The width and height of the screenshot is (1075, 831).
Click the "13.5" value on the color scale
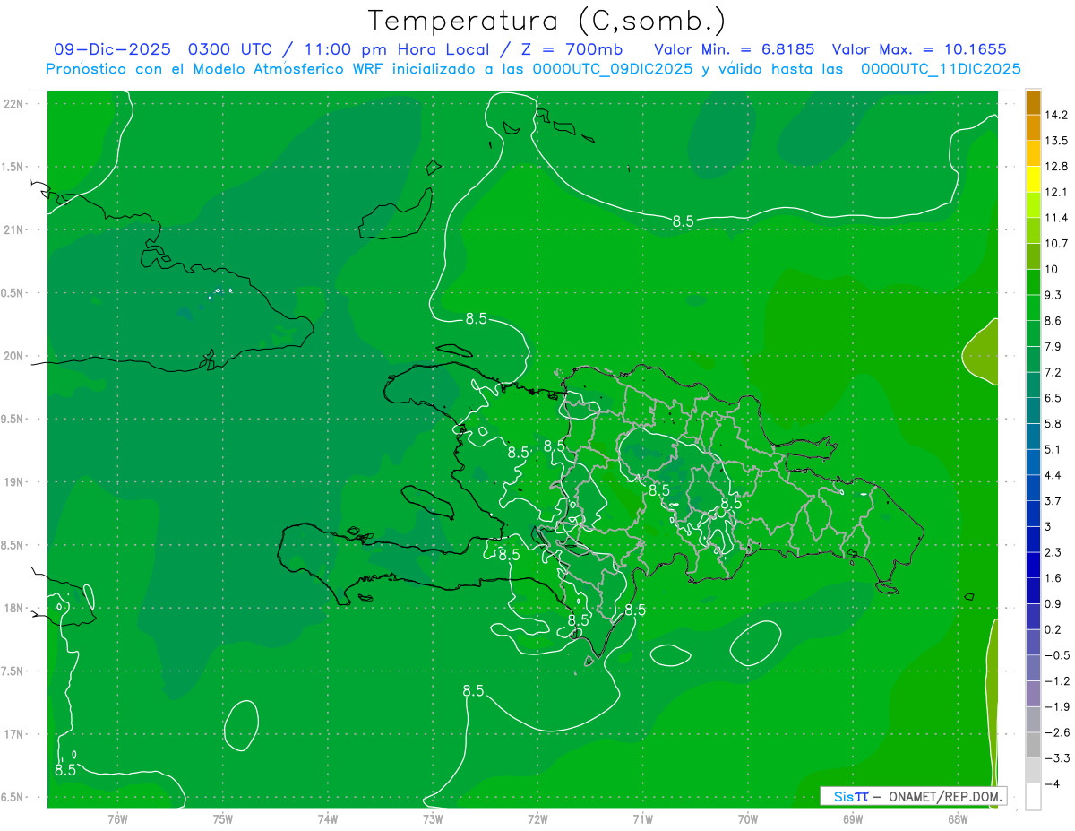tap(1057, 140)
